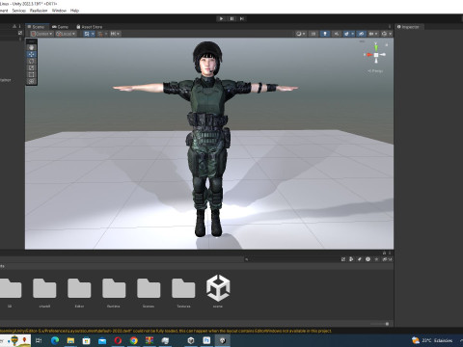Click the center cube of the orientation gizmo
This screenshot has width=463, height=347.
[x=376, y=55]
